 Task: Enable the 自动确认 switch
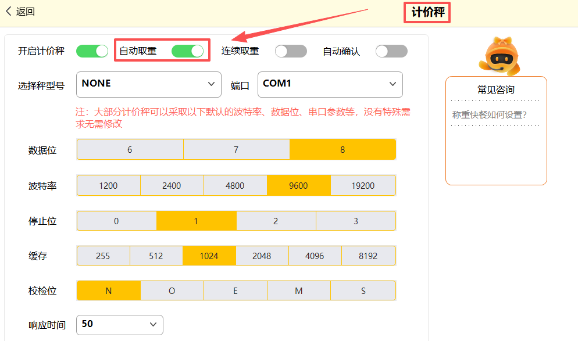click(x=391, y=51)
